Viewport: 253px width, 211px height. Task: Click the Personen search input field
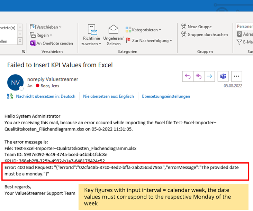click(245, 27)
